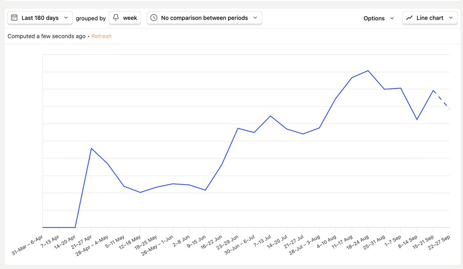The width and height of the screenshot is (463, 269).
Task: Click the Refresh link
Action: [x=101, y=36]
